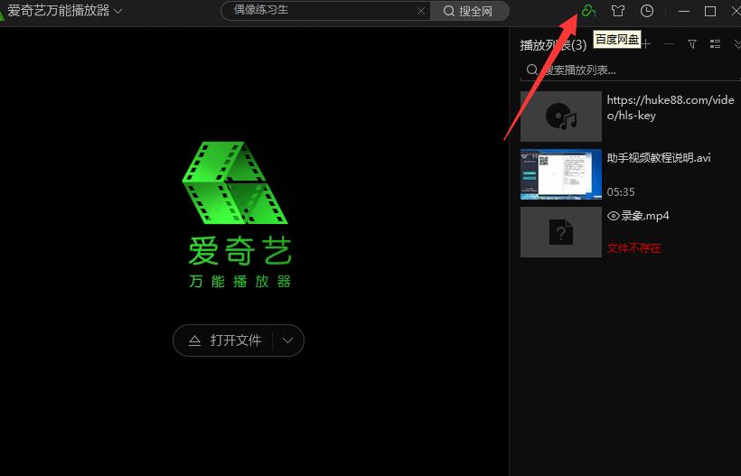
Task: Open the skin (shirt) icon
Action: pos(618,11)
